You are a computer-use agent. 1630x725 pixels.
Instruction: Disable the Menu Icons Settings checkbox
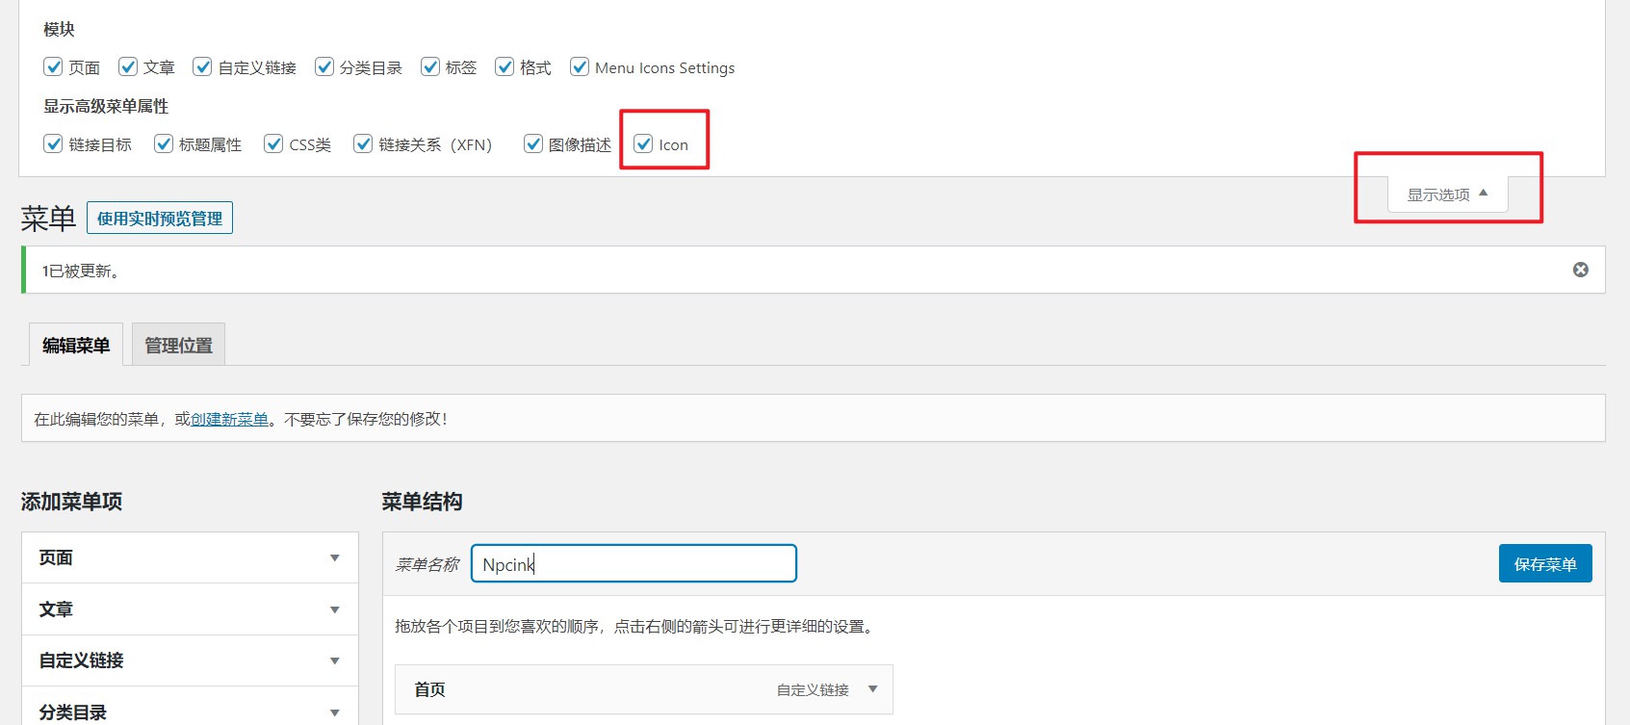(x=580, y=66)
